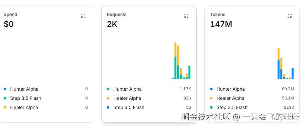Select Hunter Alpha in the Spend legend

pyautogui.click(x=24, y=89)
